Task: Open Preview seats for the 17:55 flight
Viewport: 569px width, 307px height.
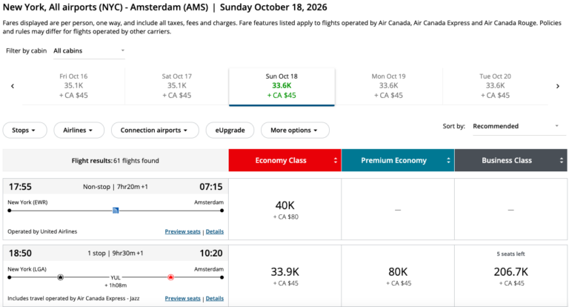Action: tap(182, 231)
